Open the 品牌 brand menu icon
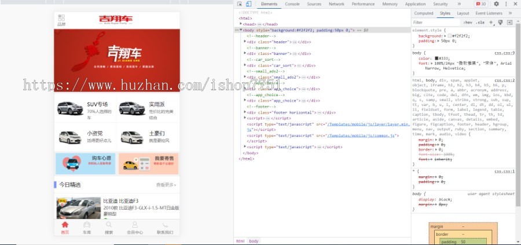The image size is (521, 245). coord(62,20)
